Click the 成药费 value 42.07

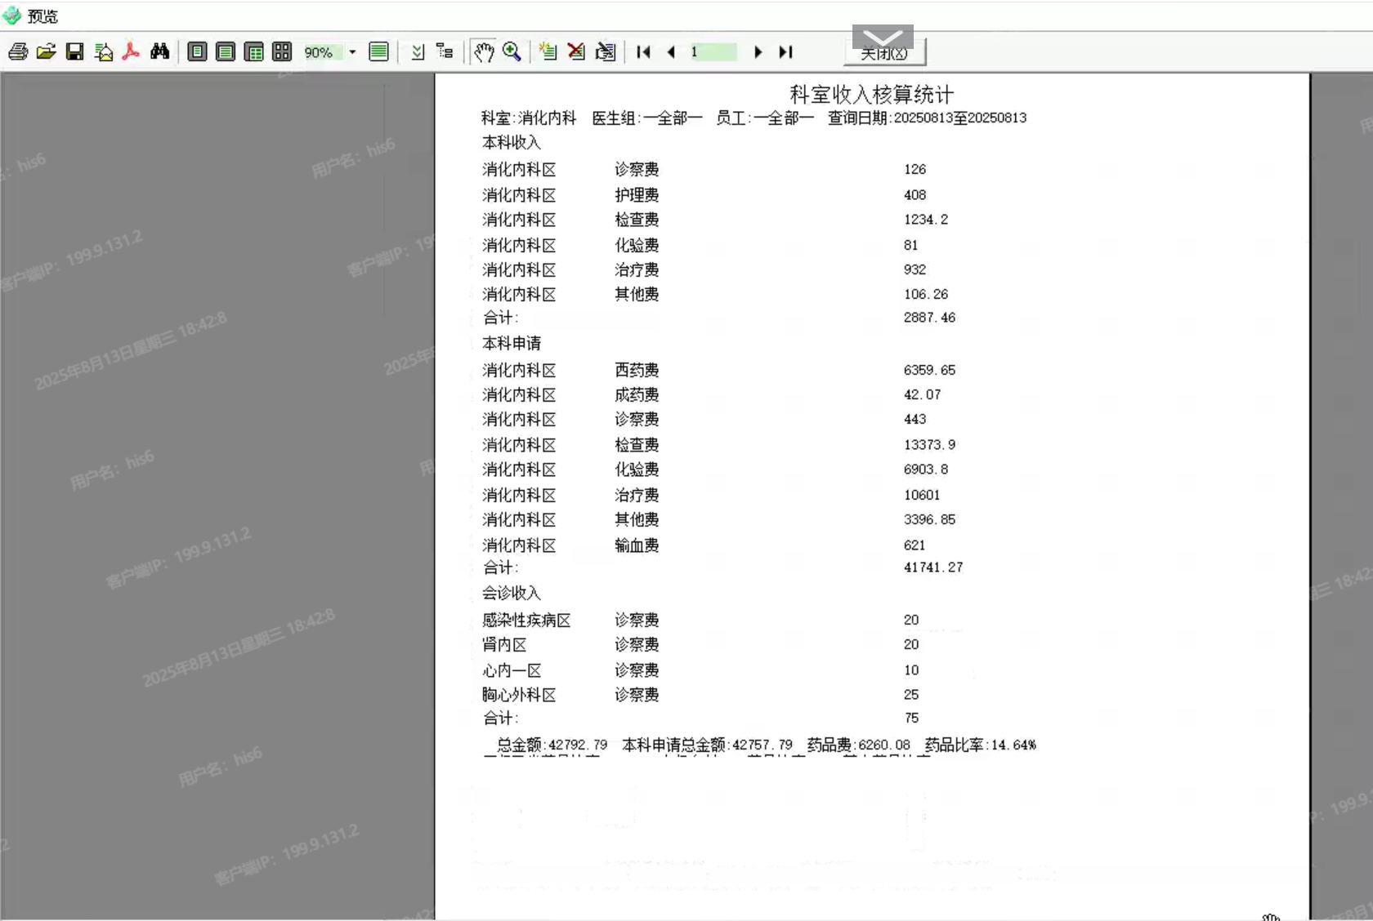pyautogui.click(x=922, y=395)
